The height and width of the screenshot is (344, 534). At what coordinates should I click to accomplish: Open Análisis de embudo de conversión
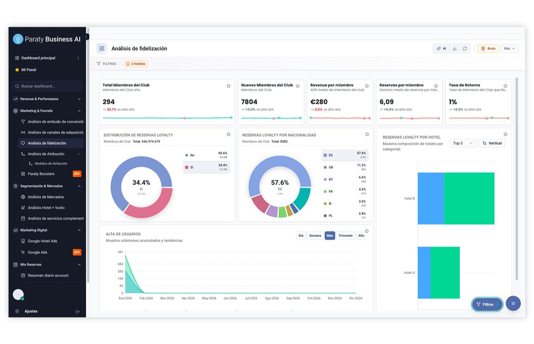point(52,122)
